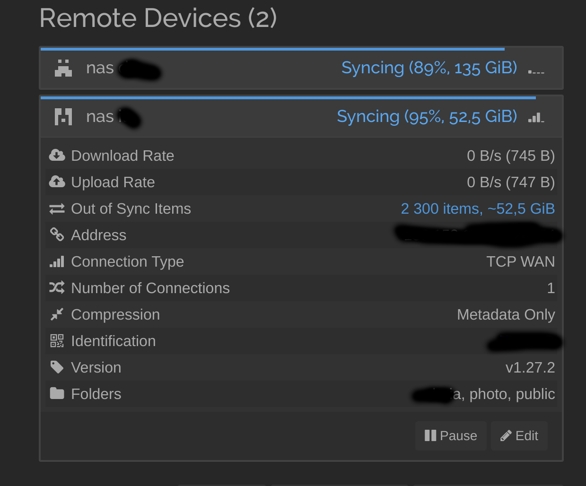Click the Download Rate cloud icon
Screen dimensions: 586x486
pyautogui.click(x=57, y=155)
